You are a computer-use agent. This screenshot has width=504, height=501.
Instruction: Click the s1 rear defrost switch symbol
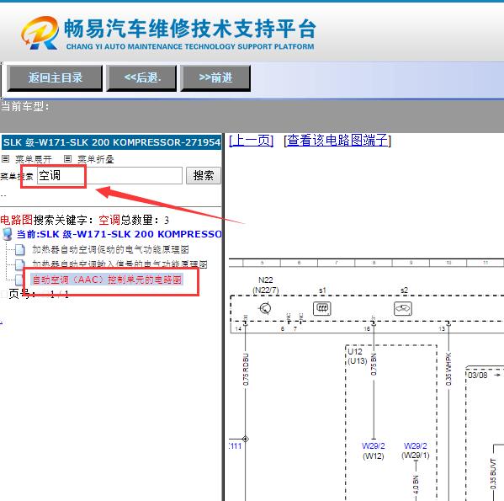pos(322,308)
